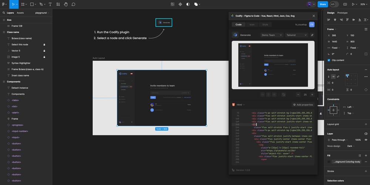This screenshot has height=185, width=370.
Task: Click the reset/undo preview icon
Action: click(x=284, y=95)
